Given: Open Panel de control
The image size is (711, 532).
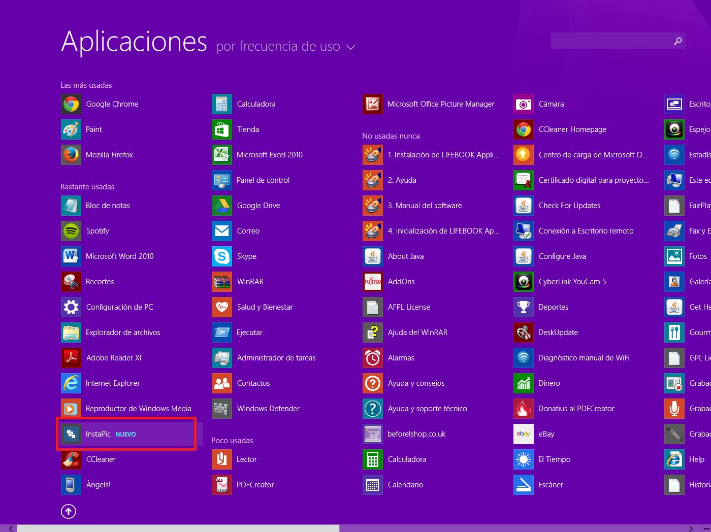Looking at the screenshot, I should pyautogui.click(x=263, y=180).
